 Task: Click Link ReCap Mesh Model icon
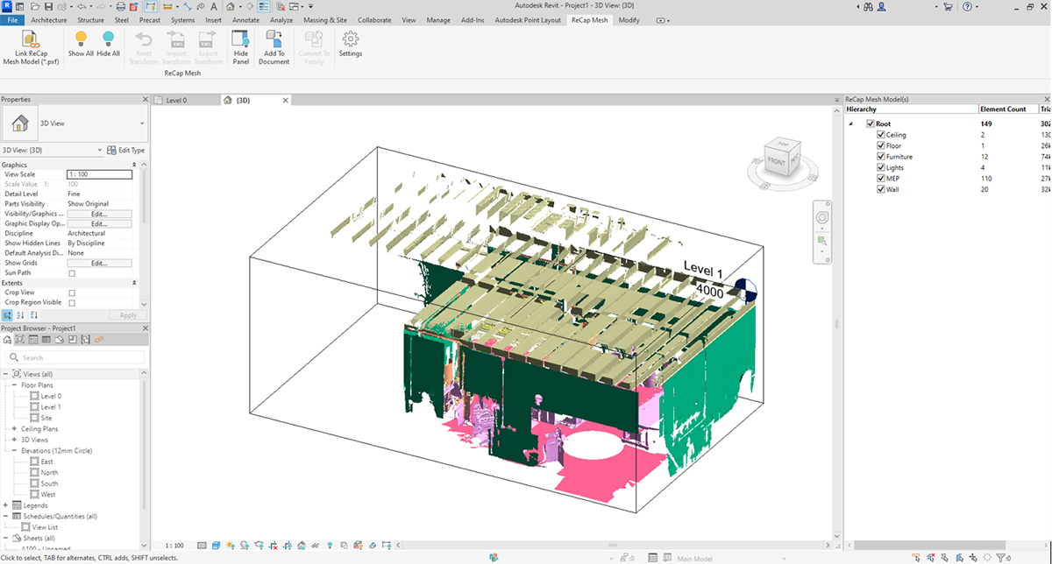click(x=32, y=40)
